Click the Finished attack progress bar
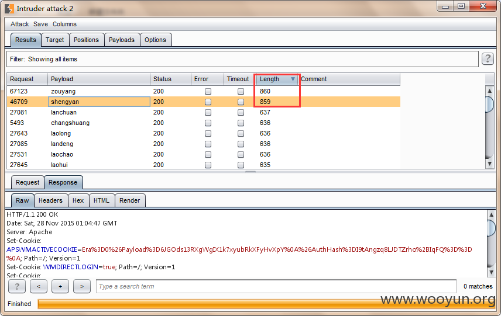Screen dimensions: 501x316 click(266, 304)
